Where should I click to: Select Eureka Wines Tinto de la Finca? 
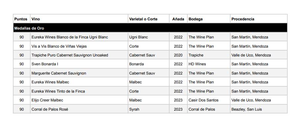[58, 91]
